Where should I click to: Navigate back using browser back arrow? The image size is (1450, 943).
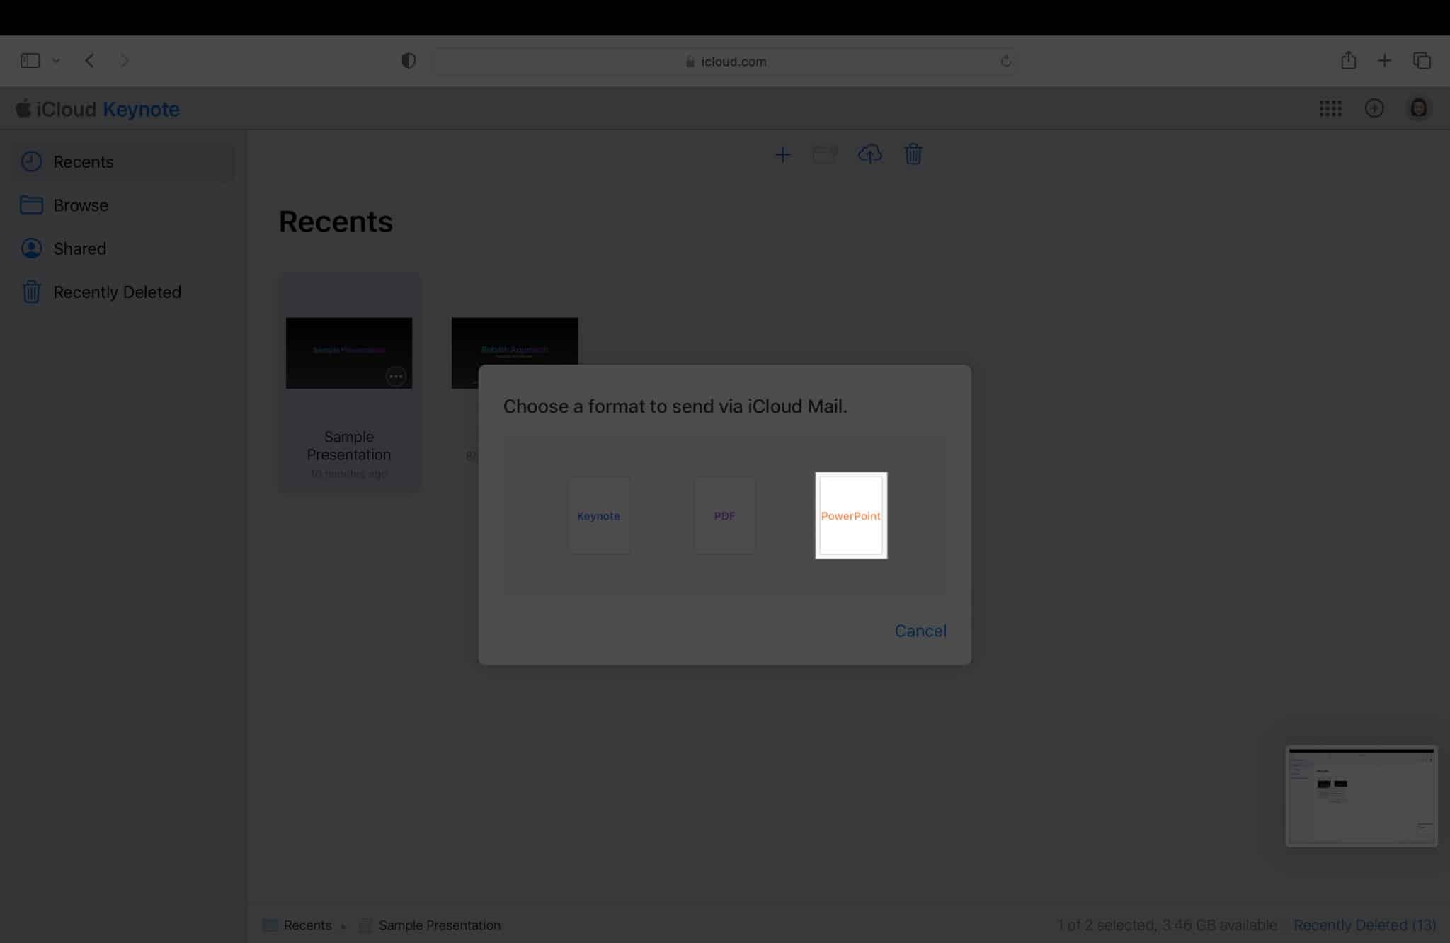(x=90, y=60)
